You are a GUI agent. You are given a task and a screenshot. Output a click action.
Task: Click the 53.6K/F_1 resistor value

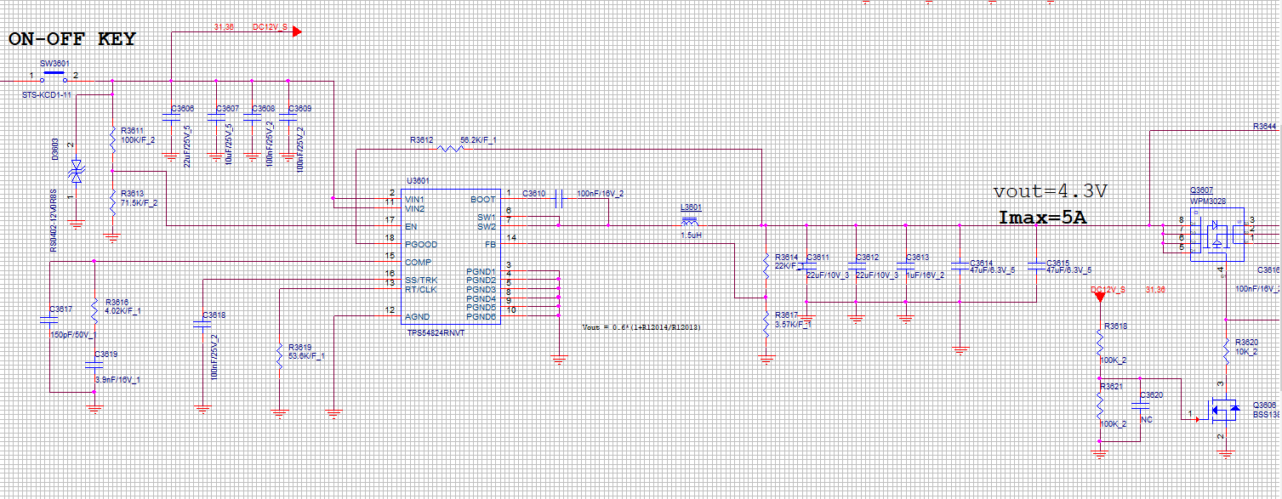[x=306, y=355]
